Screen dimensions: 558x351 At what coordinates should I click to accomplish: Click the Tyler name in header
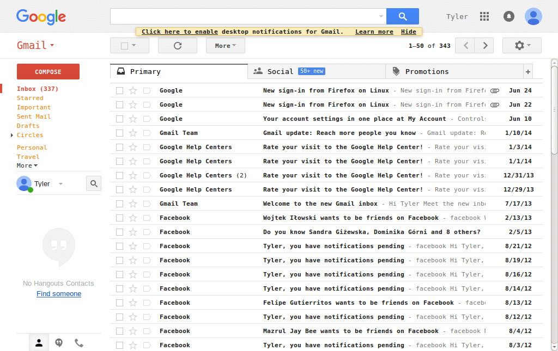tap(457, 17)
